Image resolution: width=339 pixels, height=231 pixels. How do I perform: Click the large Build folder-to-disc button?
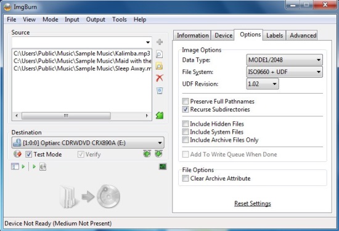(x=89, y=197)
